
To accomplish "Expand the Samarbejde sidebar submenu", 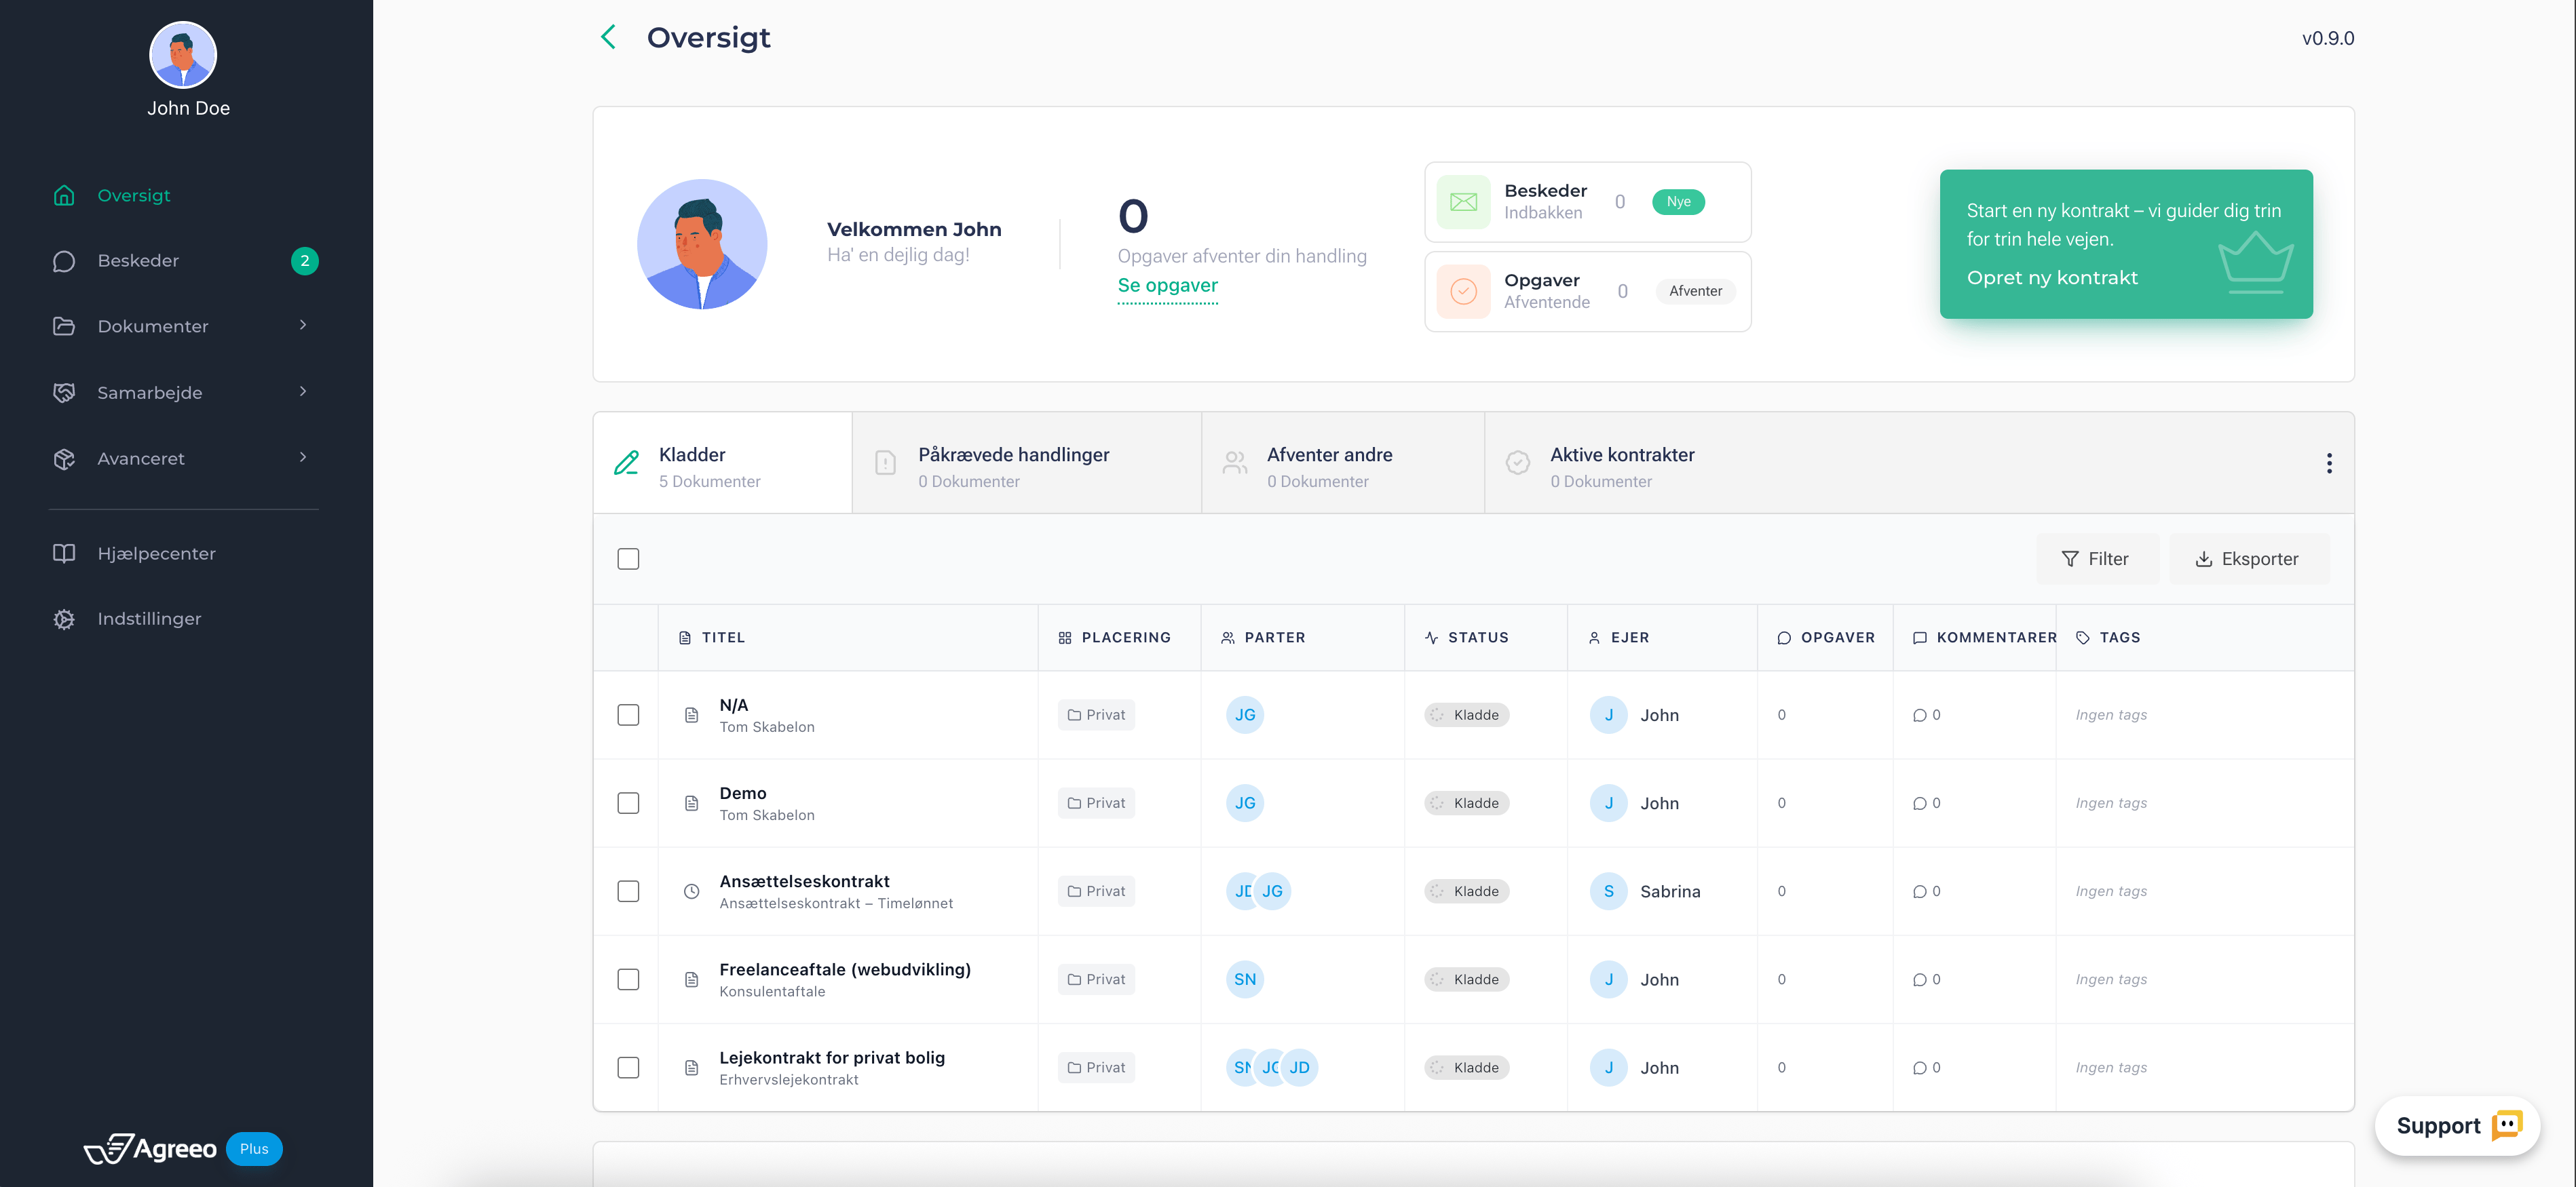I will pos(303,391).
